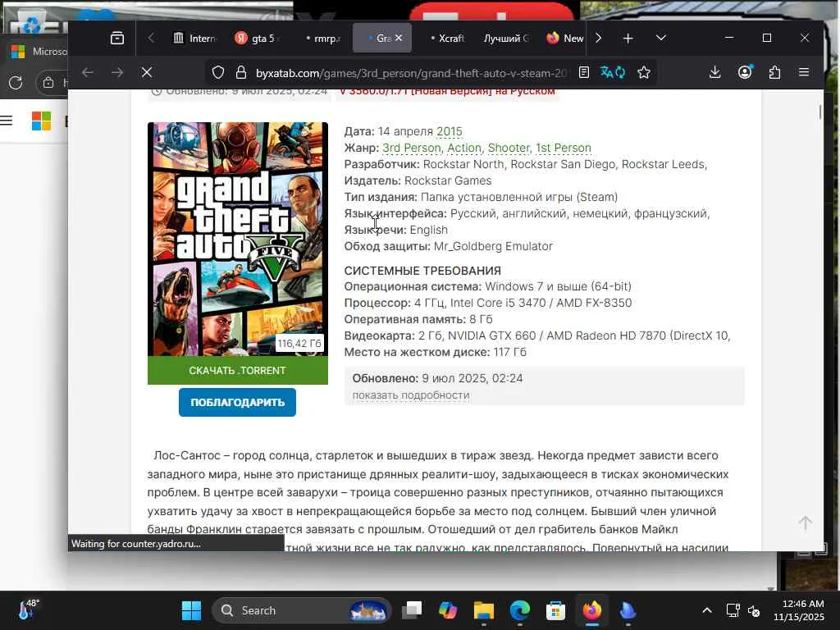Switch to the New Firefox tab
Viewport: 840px width, 630px height.
564,38
